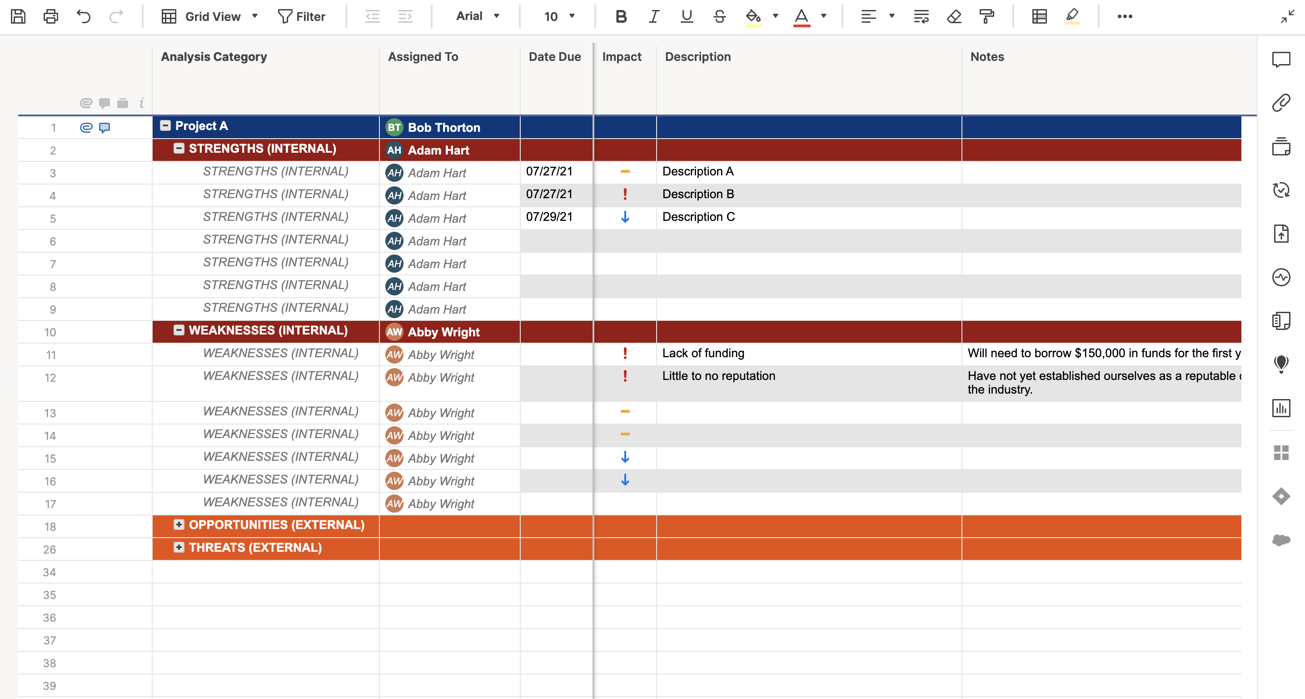Open Attachments panel paperclip icon
This screenshot has height=699, width=1305.
point(1280,103)
